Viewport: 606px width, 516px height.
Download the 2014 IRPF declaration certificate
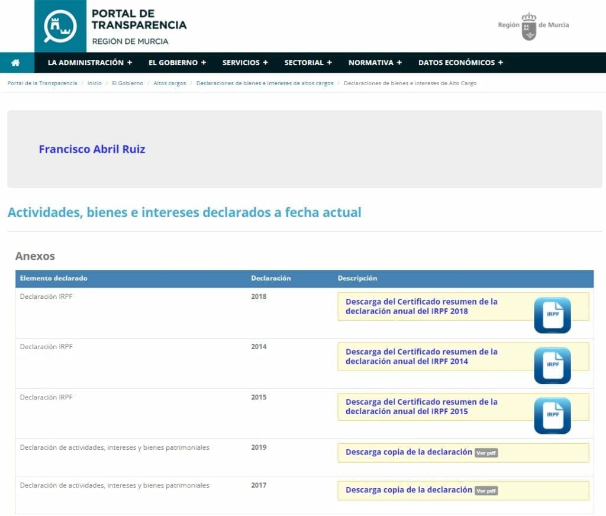421,356
